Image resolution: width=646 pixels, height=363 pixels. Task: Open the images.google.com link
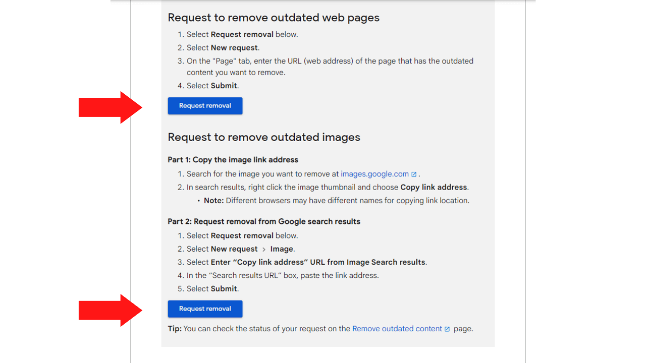(x=375, y=174)
